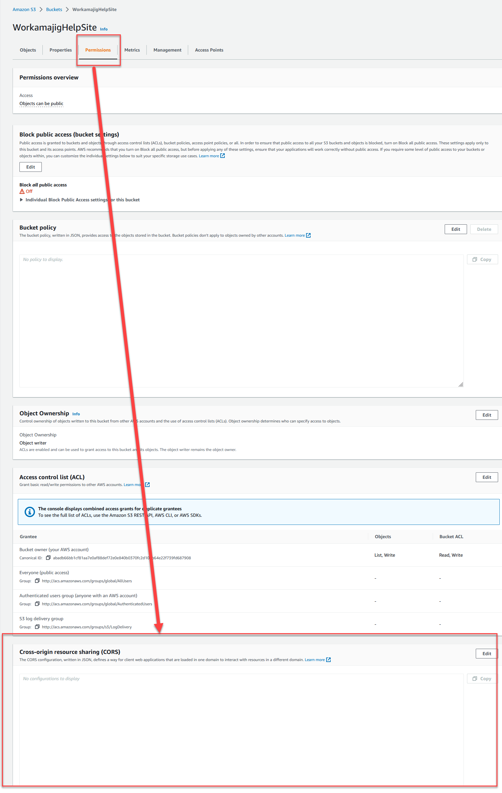
Task: Edit the Bucket policy
Action: pyautogui.click(x=456, y=229)
